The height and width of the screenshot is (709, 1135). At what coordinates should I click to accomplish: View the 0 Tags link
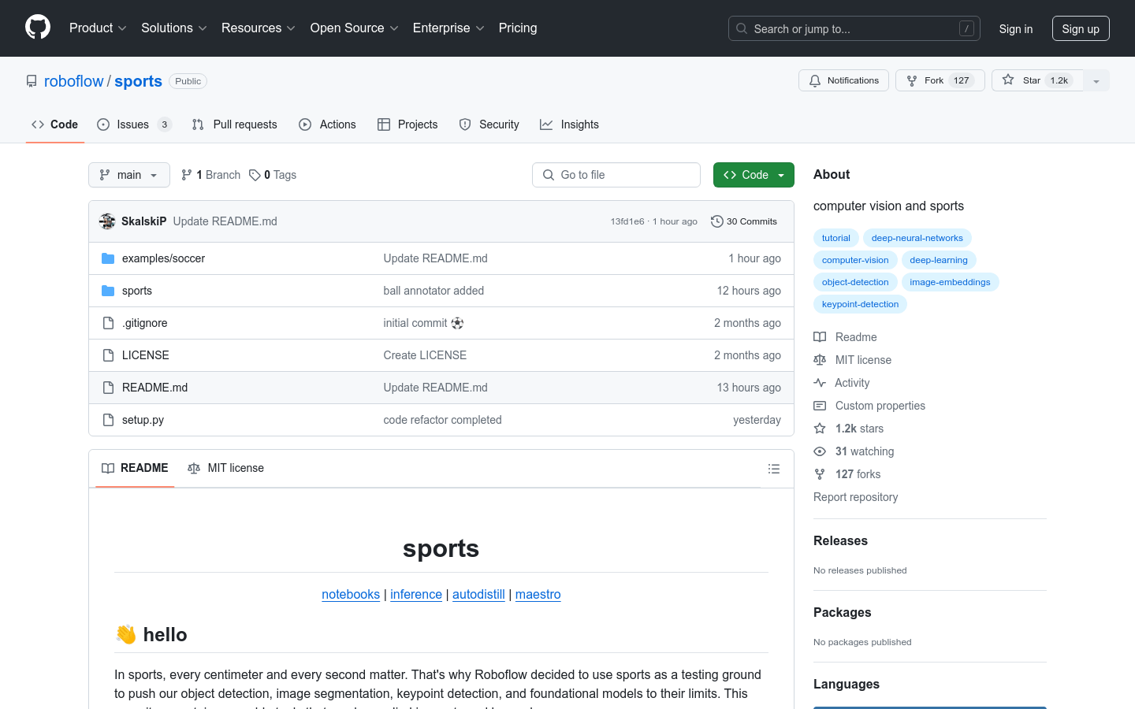(273, 175)
